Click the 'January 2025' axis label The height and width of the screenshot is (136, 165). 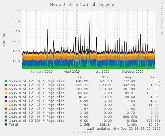pyautogui.click(x=42, y=72)
